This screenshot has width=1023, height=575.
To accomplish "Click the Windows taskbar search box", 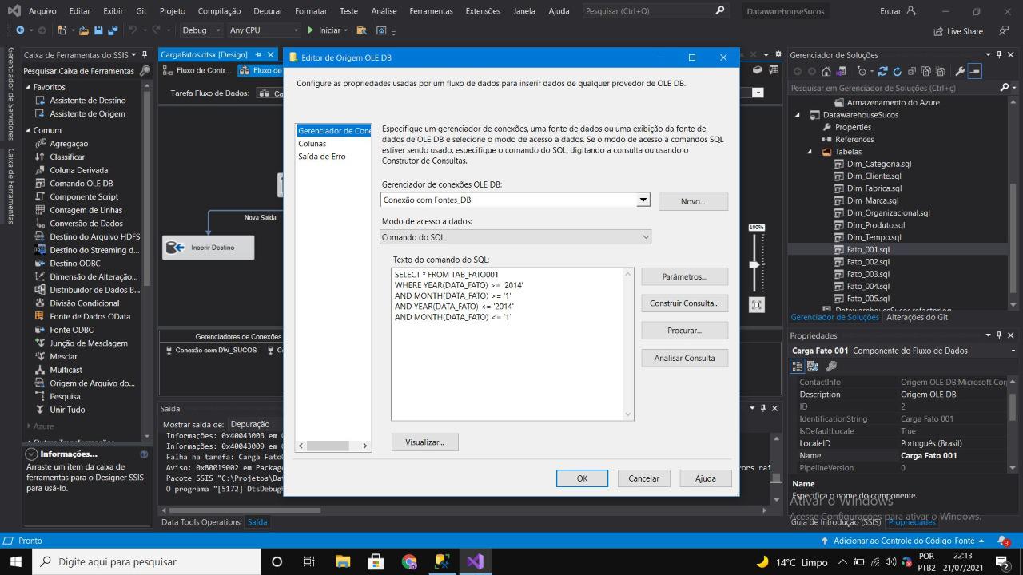I will click(x=147, y=561).
